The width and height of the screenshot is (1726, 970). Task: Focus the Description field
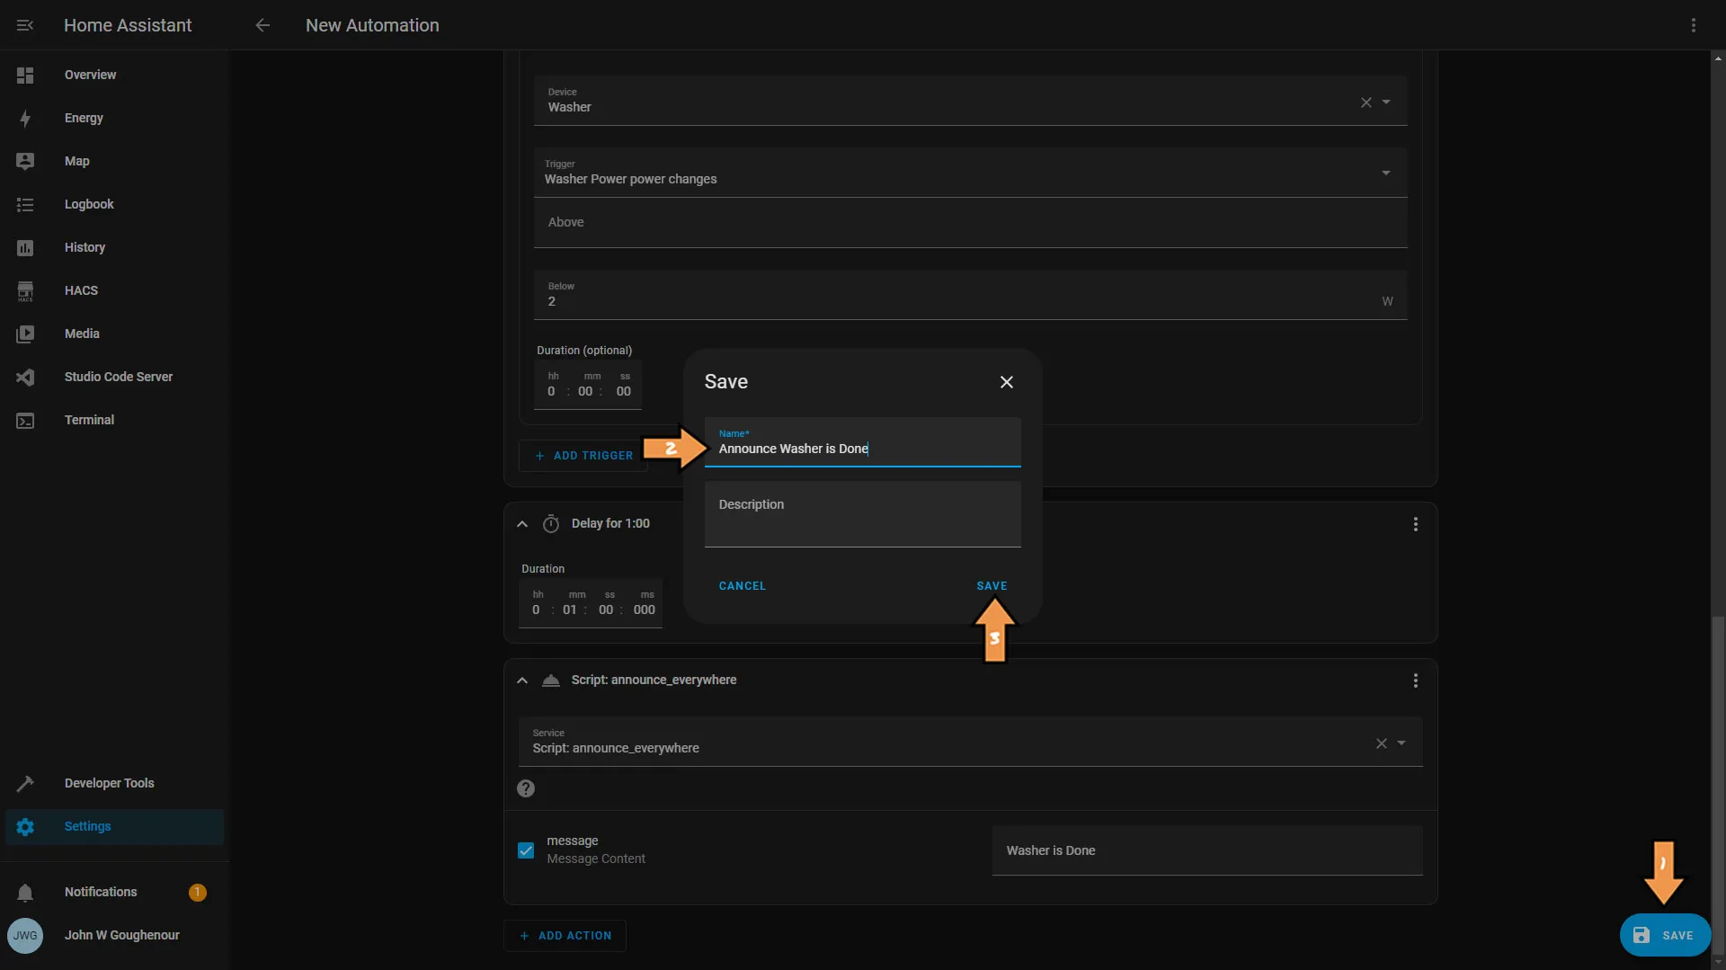pyautogui.click(x=863, y=514)
